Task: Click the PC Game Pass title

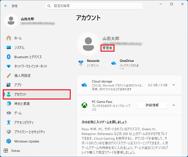Action: click(102, 102)
